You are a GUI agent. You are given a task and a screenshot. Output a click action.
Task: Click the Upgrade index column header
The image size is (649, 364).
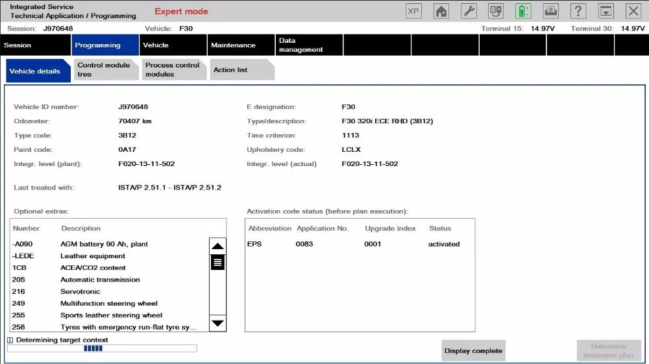point(390,228)
